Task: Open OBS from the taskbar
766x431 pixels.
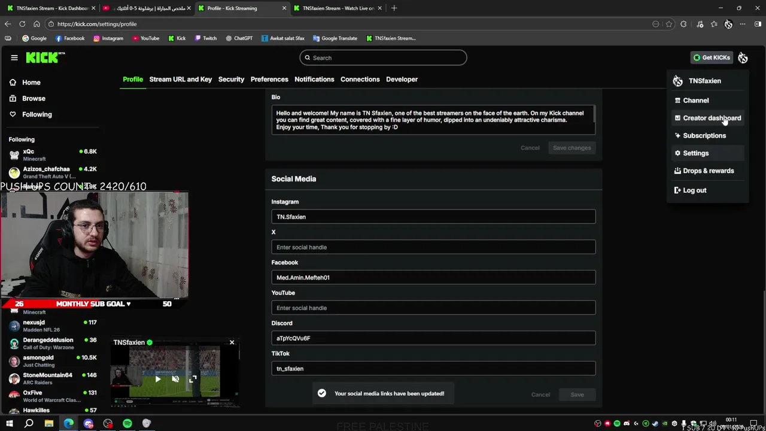Action: pyautogui.click(x=108, y=424)
